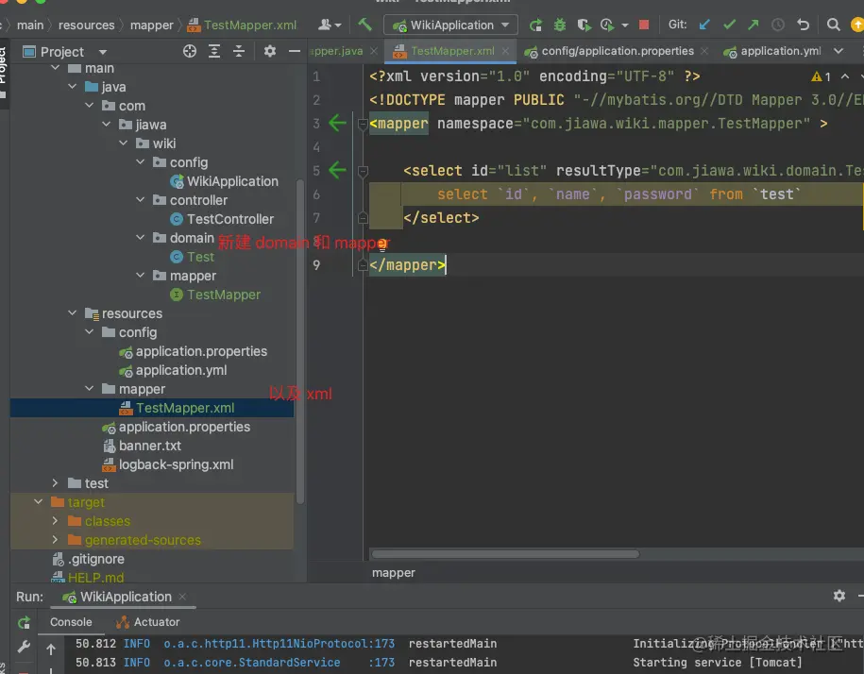
Task: Click mapper breadcrumb below editor
Action: (394, 573)
